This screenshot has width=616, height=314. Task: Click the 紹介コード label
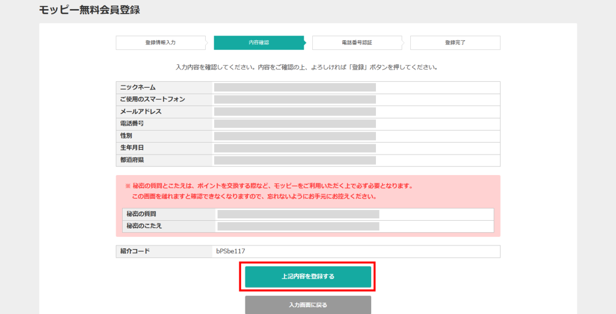click(135, 251)
